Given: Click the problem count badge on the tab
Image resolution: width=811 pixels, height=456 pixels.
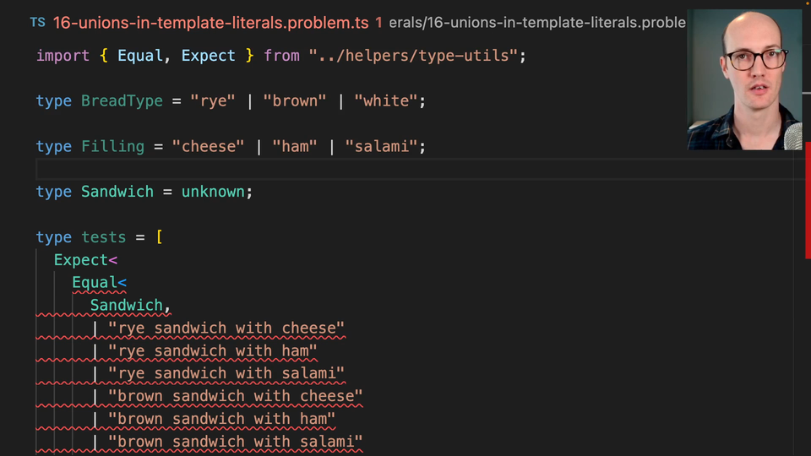Looking at the screenshot, I should click(x=378, y=23).
